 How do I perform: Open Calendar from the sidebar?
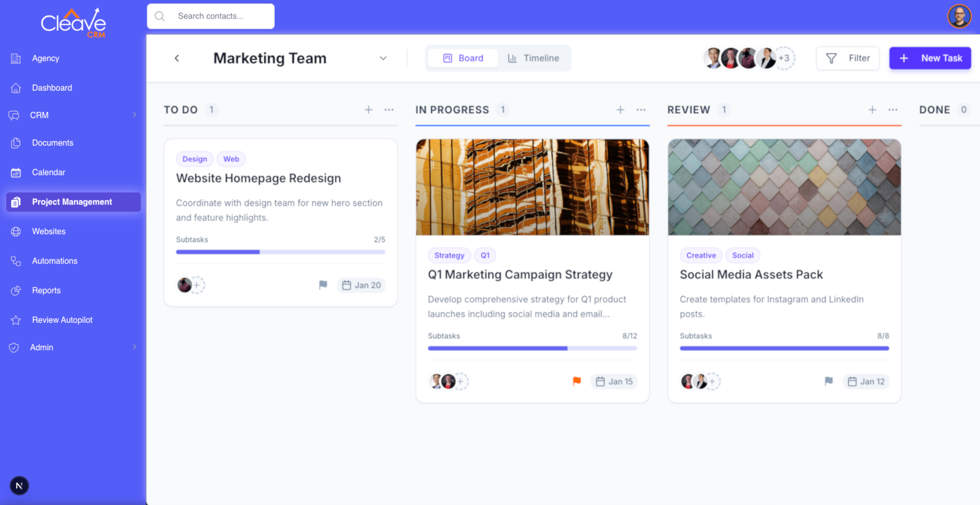[48, 172]
